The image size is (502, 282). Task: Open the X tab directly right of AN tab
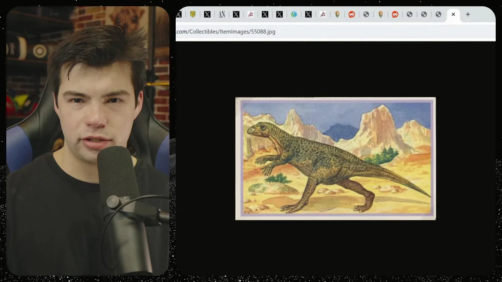[x=236, y=14]
